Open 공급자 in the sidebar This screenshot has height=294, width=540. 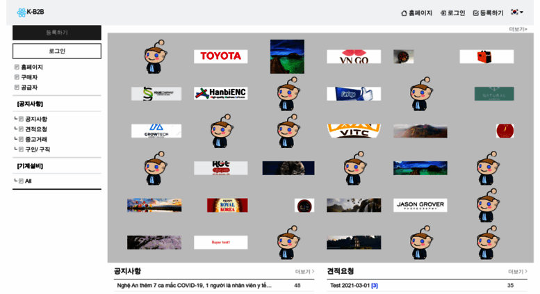[x=29, y=88]
